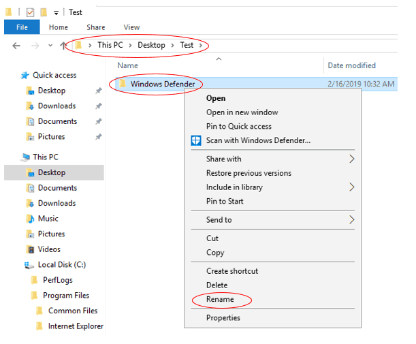Expand the Share with submenu
The height and width of the screenshot is (344, 416).
click(351, 159)
